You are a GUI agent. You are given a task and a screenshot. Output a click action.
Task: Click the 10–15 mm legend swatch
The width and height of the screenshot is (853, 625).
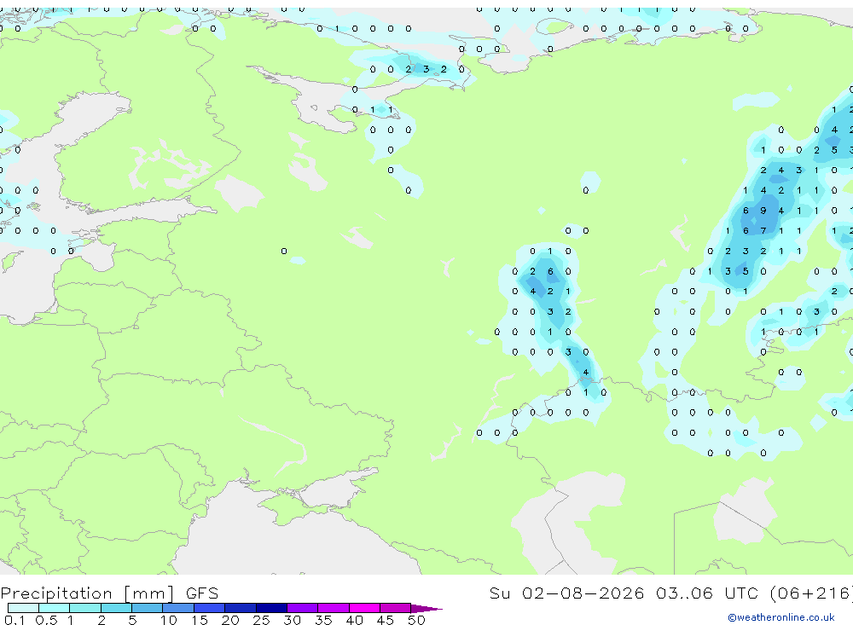[178, 608]
